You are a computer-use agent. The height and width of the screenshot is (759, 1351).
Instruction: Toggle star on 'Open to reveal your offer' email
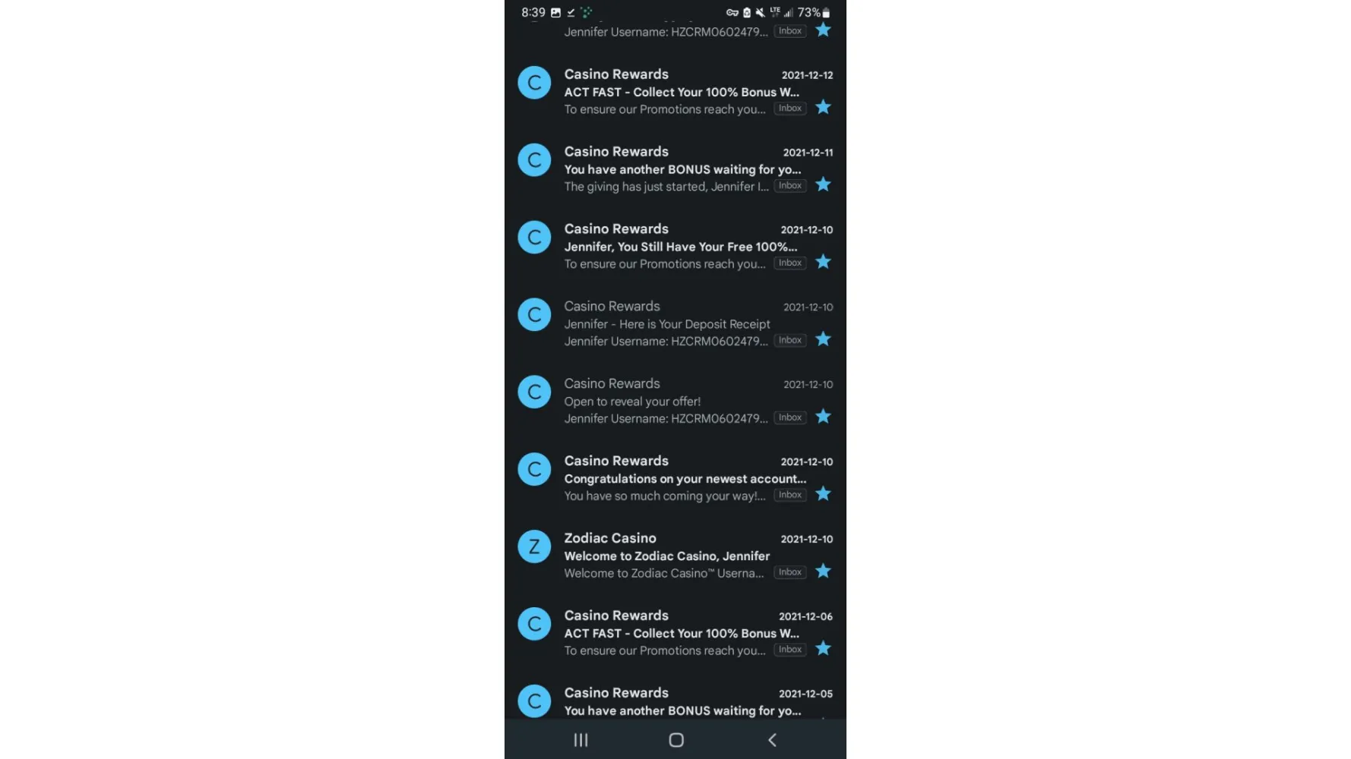tap(823, 417)
